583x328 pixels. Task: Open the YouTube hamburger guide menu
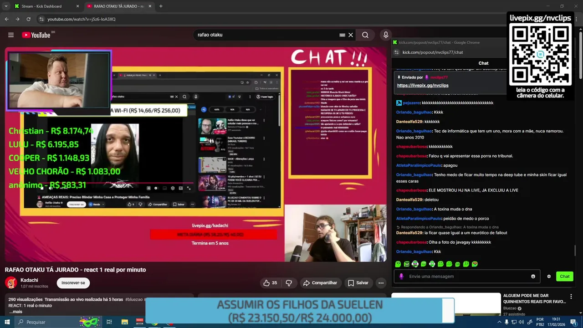click(x=11, y=35)
